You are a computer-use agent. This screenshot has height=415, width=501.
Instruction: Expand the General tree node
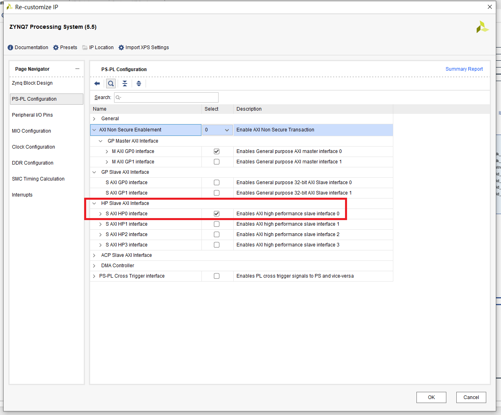pyautogui.click(x=94, y=119)
